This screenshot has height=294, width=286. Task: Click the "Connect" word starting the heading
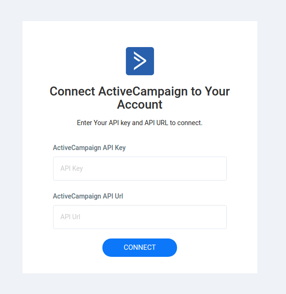click(x=72, y=91)
